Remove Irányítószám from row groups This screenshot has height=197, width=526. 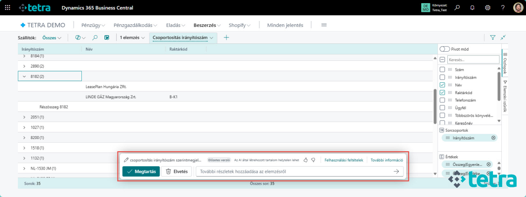point(493,138)
